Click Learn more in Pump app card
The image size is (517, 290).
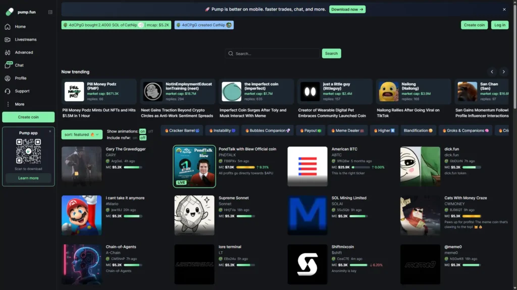28,178
